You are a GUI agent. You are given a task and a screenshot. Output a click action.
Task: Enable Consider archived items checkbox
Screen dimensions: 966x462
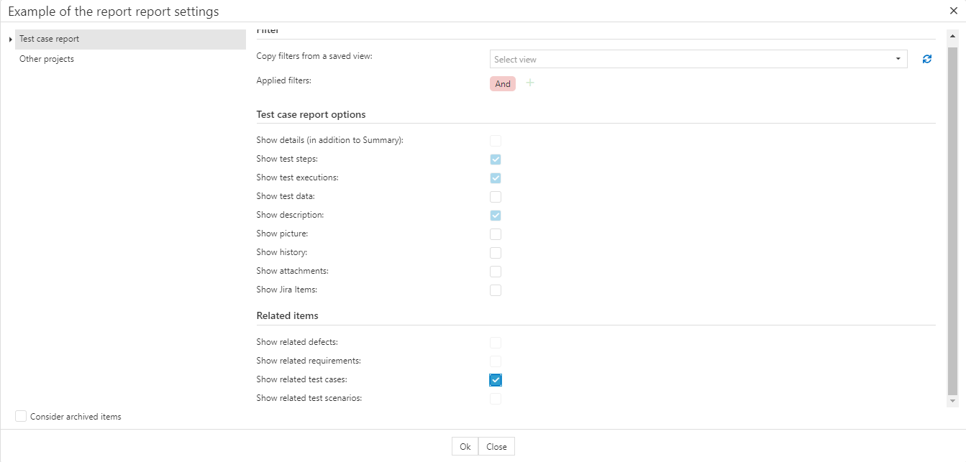[x=21, y=416]
